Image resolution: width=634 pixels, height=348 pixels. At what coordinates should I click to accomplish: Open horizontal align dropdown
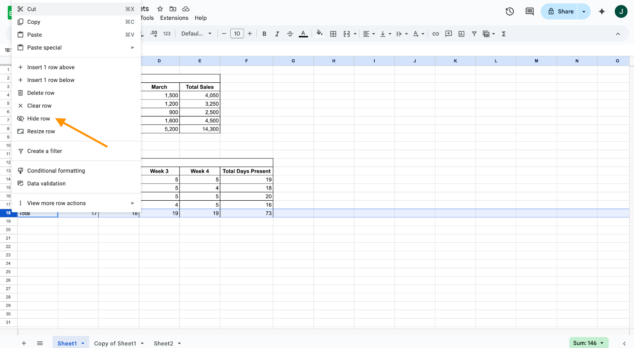point(369,34)
